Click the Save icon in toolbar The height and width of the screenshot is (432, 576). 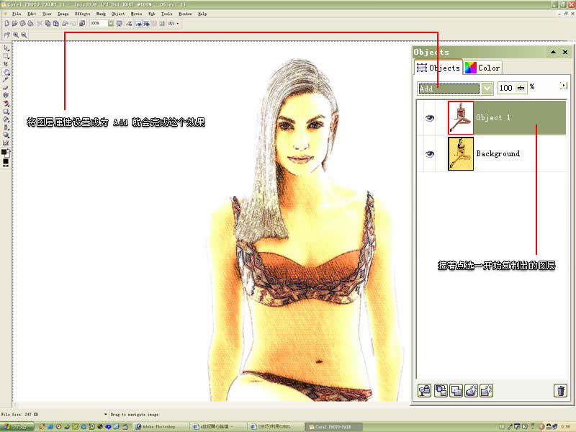coord(23,24)
